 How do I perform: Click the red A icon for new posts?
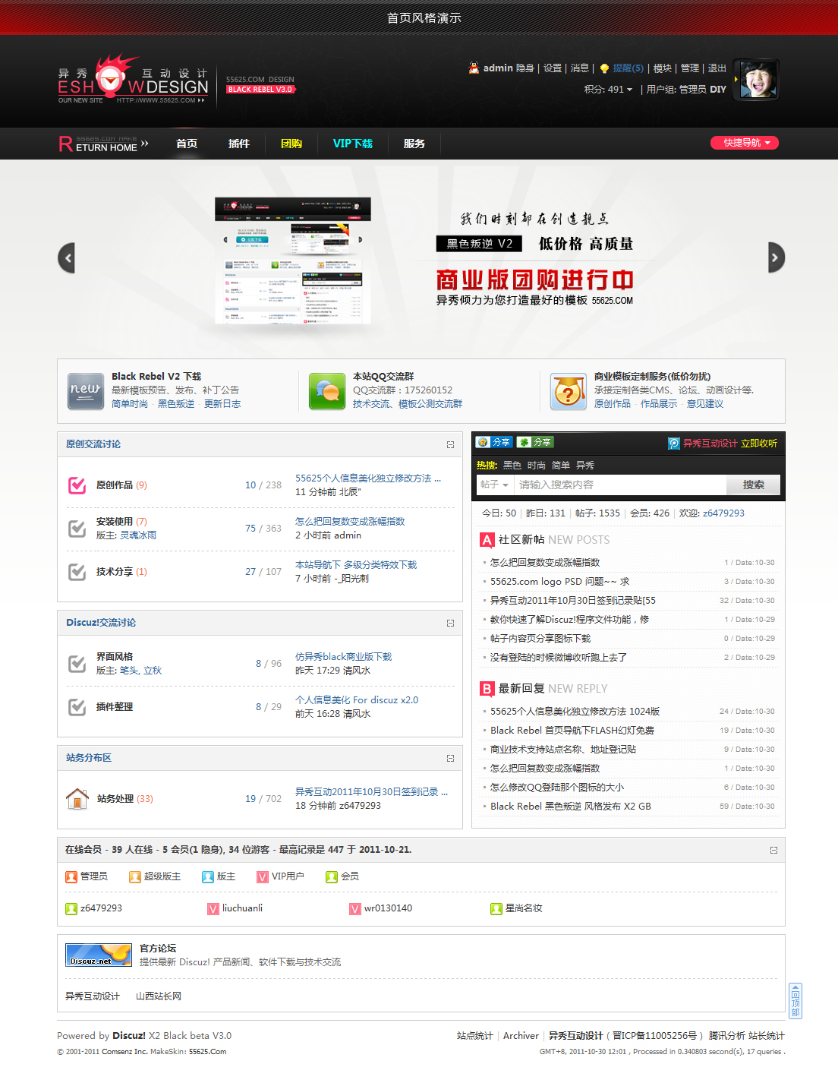(x=487, y=539)
